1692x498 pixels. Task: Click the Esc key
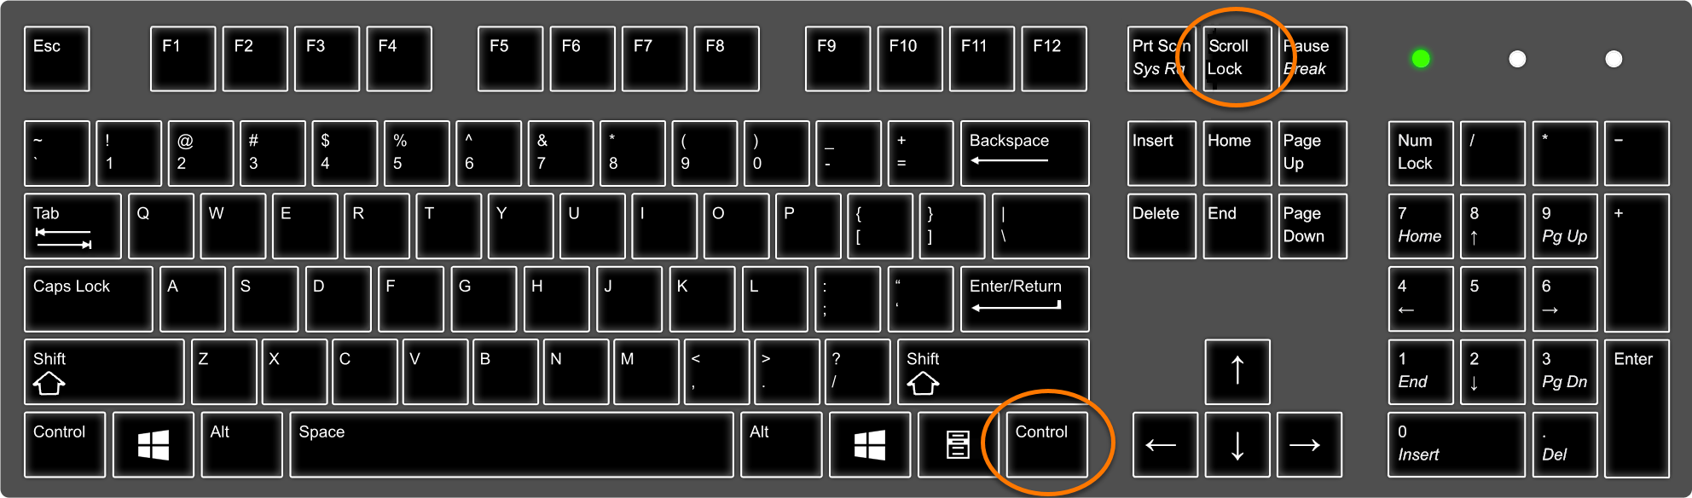coord(57,59)
